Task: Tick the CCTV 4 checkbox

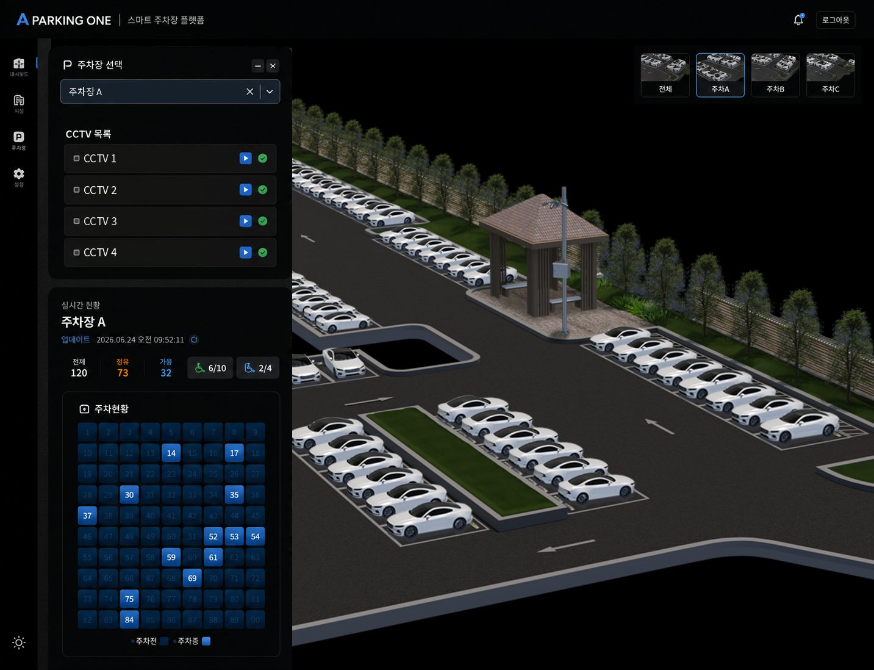Action: 77,253
